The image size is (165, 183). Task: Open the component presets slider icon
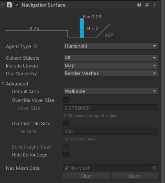(147, 5)
